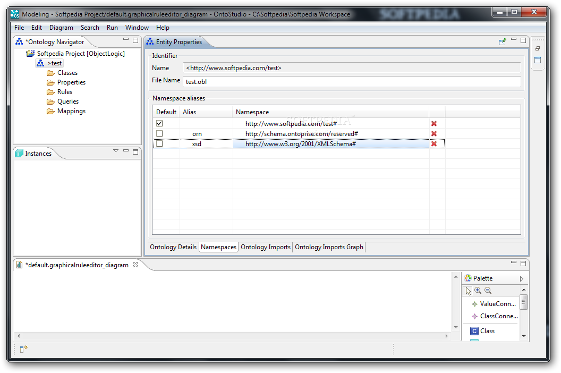Open the Classes folder
Image resolution: width=561 pixels, height=373 pixels.
[x=62, y=73]
